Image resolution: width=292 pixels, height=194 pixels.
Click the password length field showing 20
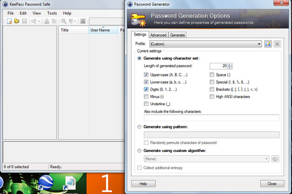point(219,66)
